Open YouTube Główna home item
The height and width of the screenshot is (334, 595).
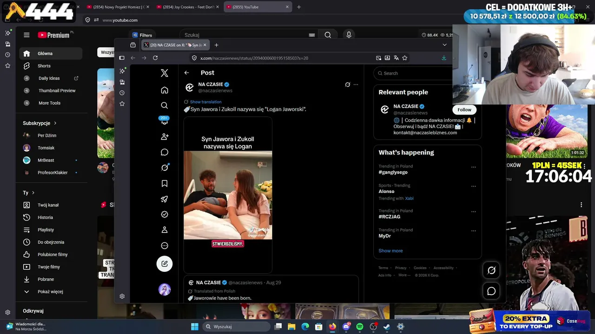coord(51,53)
